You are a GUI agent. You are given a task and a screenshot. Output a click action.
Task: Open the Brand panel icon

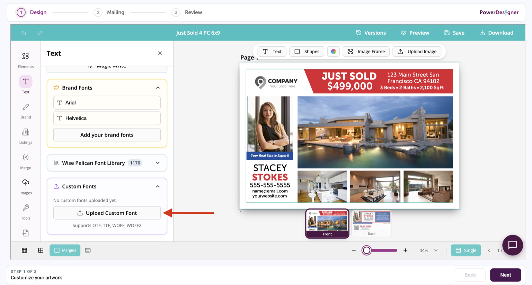tap(26, 111)
